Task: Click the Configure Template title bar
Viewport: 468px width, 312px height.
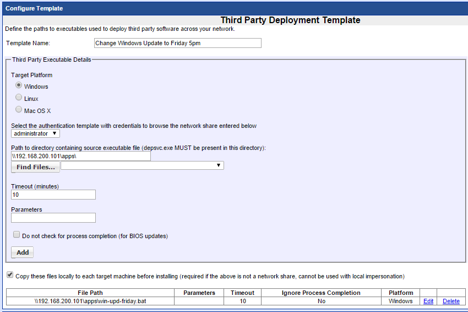Action: pos(234,8)
